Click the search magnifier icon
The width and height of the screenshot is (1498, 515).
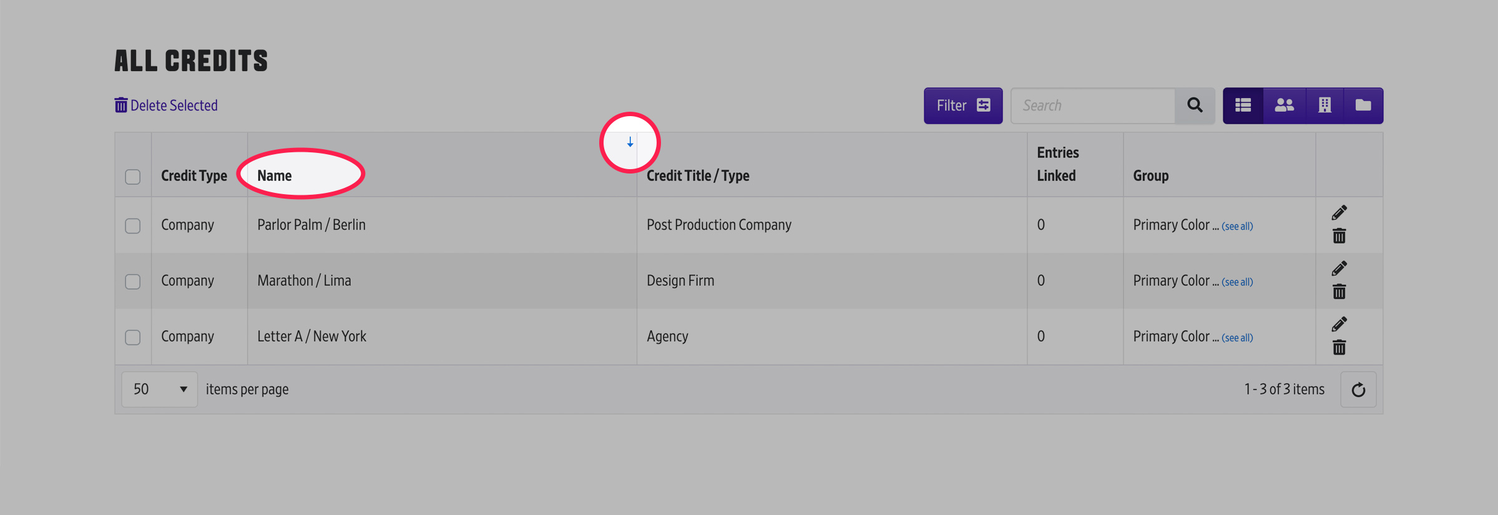click(1195, 105)
